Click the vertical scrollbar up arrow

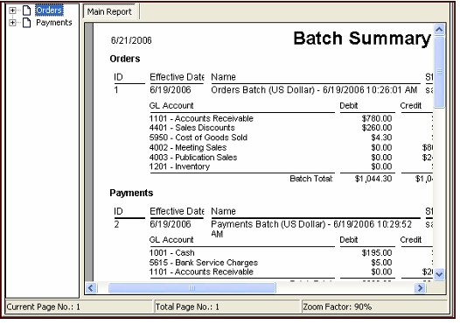[439, 29]
